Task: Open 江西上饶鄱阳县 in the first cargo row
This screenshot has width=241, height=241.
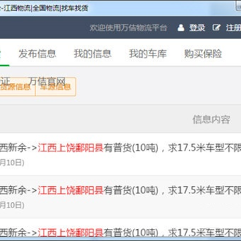Action: tap(70, 148)
